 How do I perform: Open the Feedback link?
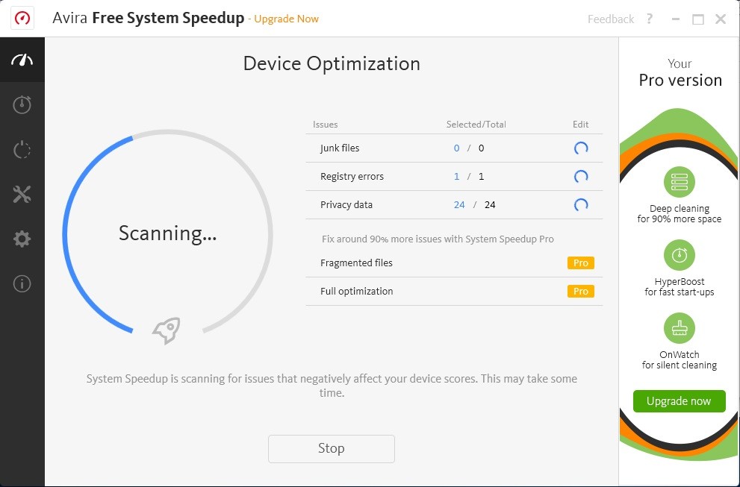coord(611,19)
